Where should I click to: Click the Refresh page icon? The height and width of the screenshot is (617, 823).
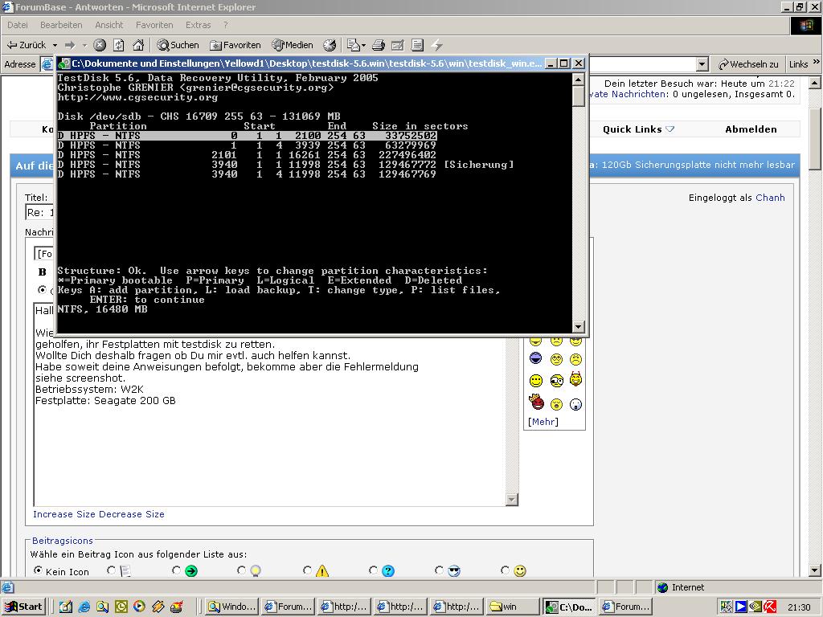click(x=119, y=45)
